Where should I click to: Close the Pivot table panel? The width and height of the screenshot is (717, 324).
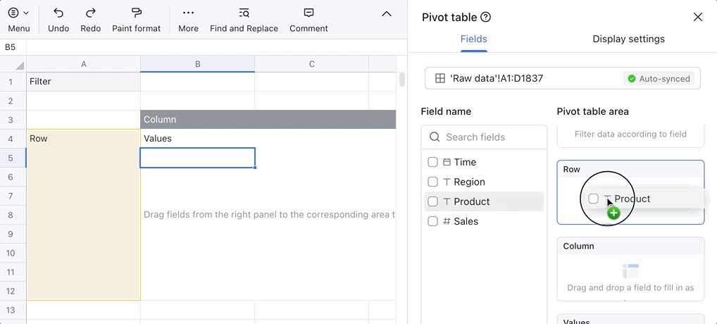click(697, 18)
